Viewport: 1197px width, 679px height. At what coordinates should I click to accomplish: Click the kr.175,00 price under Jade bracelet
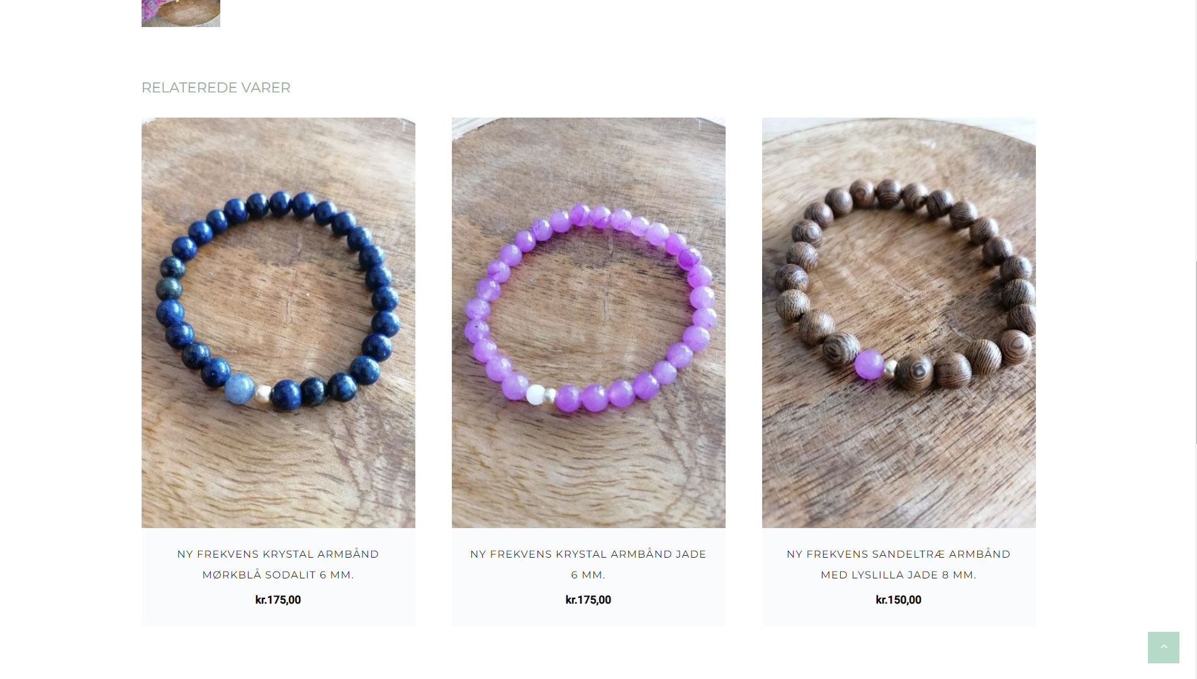(588, 600)
